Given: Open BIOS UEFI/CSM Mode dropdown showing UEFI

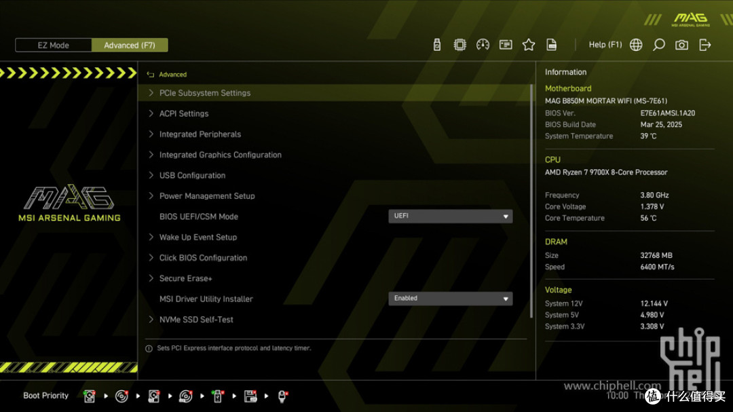Looking at the screenshot, I should click(450, 216).
